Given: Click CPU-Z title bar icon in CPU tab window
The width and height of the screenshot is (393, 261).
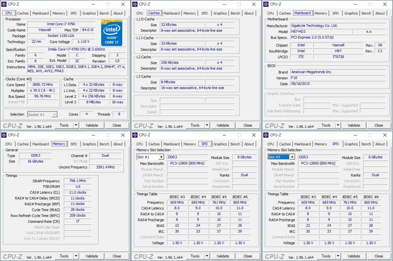Looking at the screenshot, I should click(4, 4).
